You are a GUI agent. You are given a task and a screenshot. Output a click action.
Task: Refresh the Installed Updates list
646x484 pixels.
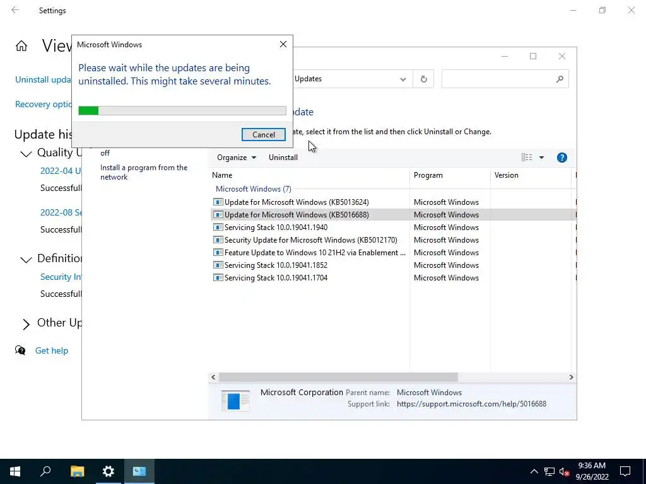(423, 79)
